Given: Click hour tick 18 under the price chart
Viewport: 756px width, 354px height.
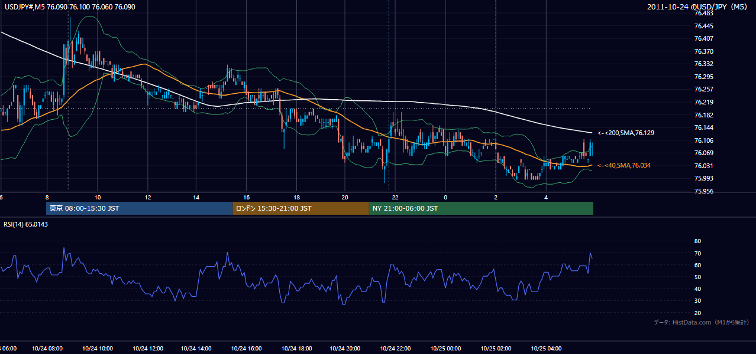Looking at the screenshot, I should click(x=296, y=198).
